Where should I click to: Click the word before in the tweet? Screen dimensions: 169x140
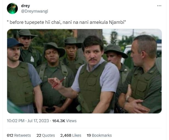[x=16, y=22]
